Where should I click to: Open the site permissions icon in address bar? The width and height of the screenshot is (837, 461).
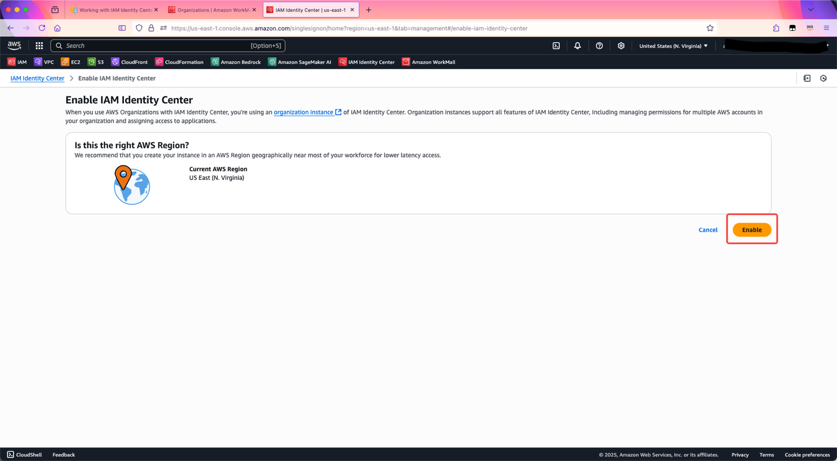(164, 28)
